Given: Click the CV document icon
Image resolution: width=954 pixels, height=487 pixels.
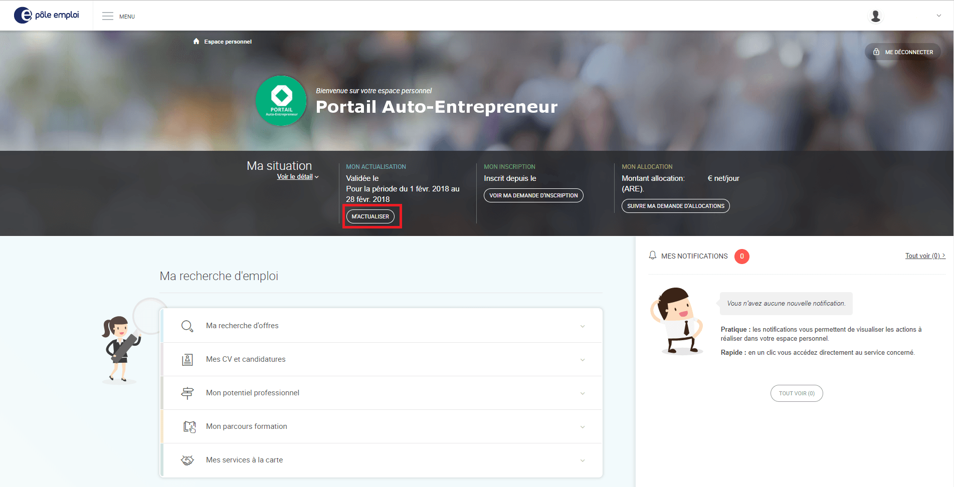Looking at the screenshot, I should coord(187,360).
